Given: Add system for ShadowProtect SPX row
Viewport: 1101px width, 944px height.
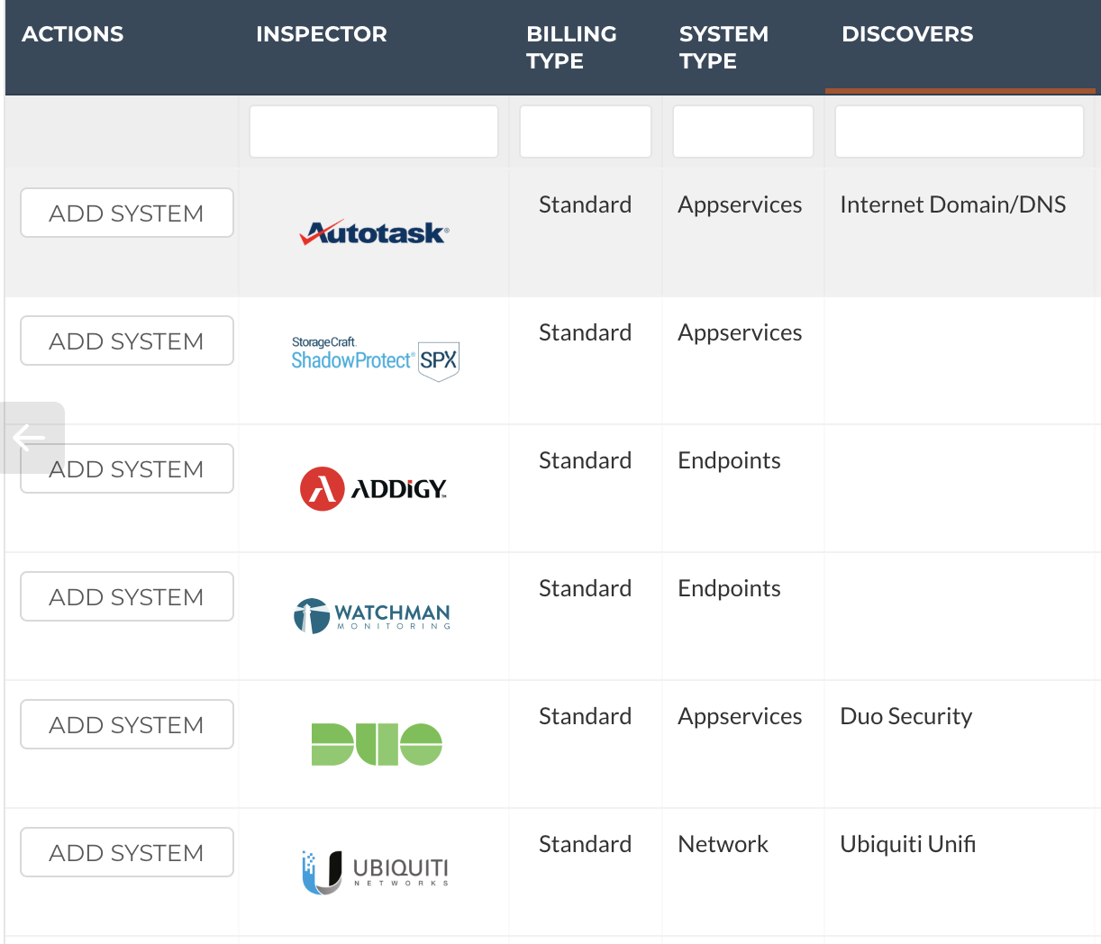Looking at the screenshot, I should tap(127, 340).
